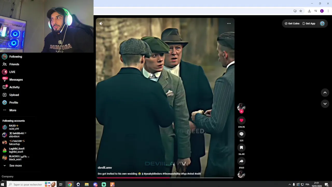The width and height of the screenshot is (332, 187).
Task: Open File Explorer from the taskbar
Action: (x=87, y=184)
